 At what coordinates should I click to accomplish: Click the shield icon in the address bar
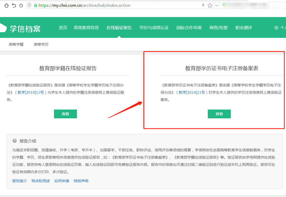tap(29, 5)
